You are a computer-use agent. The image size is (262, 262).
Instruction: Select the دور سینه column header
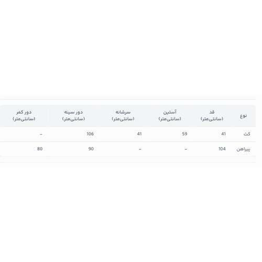pyautogui.click(x=73, y=115)
